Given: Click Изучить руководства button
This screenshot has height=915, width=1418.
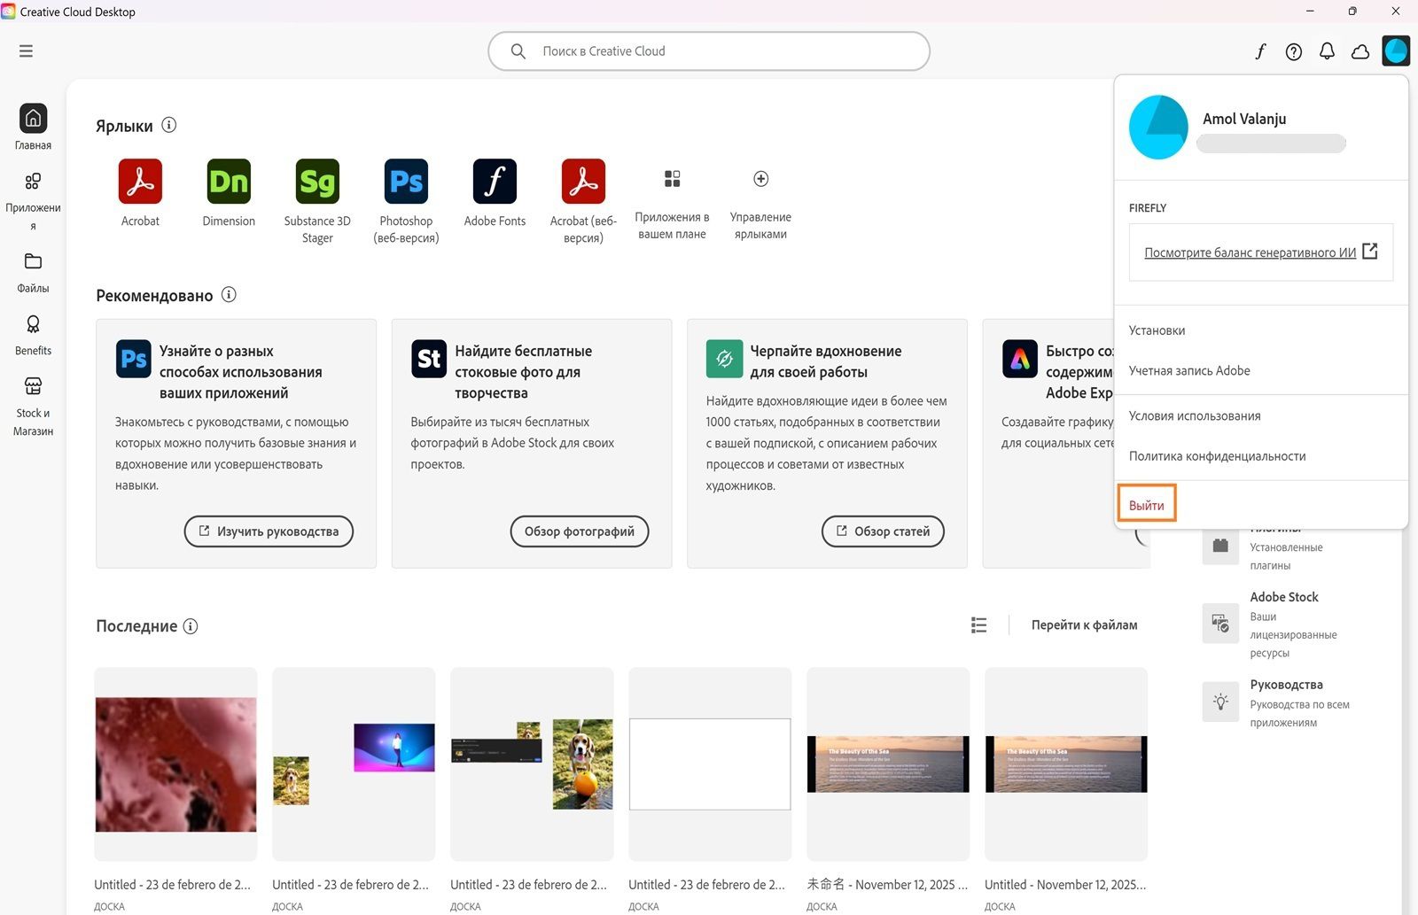Looking at the screenshot, I should (269, 531).
